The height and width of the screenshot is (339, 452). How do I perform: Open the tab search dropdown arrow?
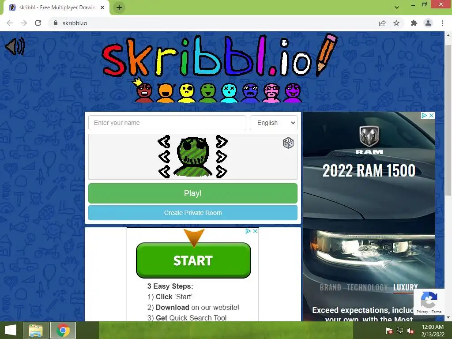point(397,8)
